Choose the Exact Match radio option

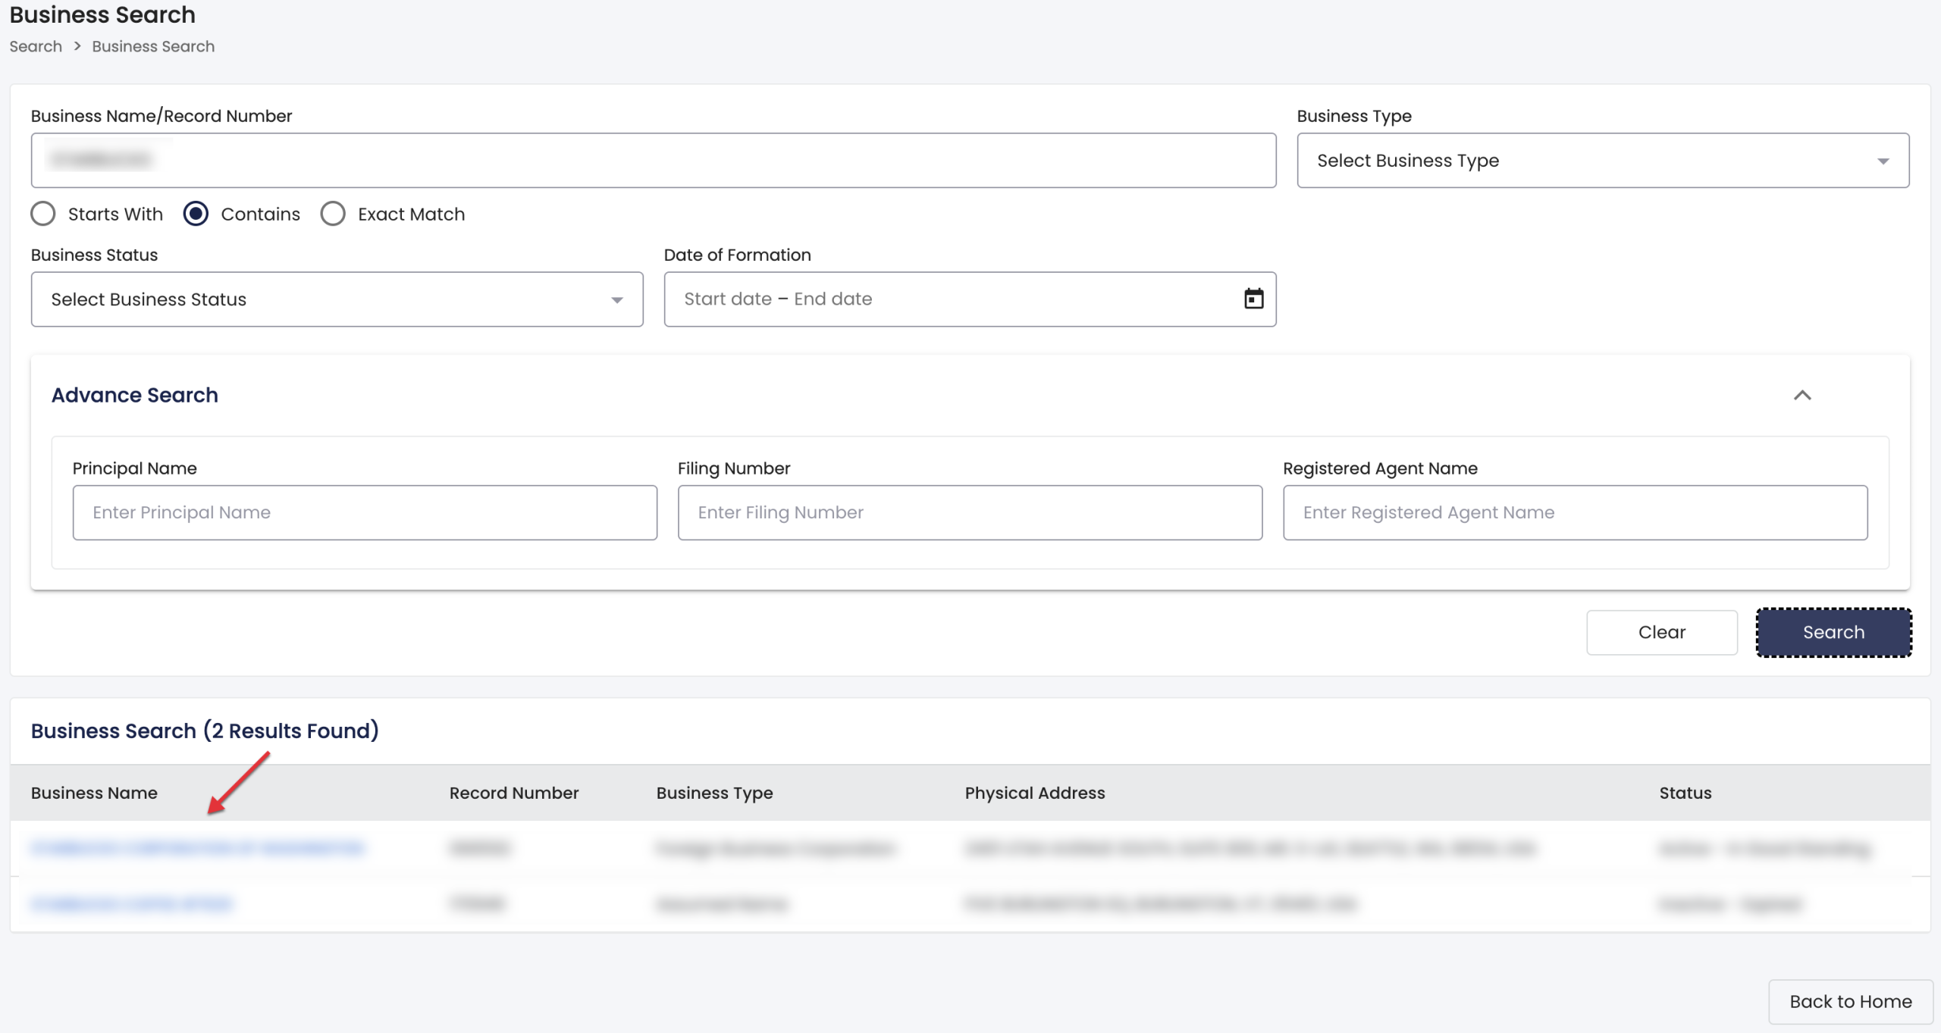[333, 214]
